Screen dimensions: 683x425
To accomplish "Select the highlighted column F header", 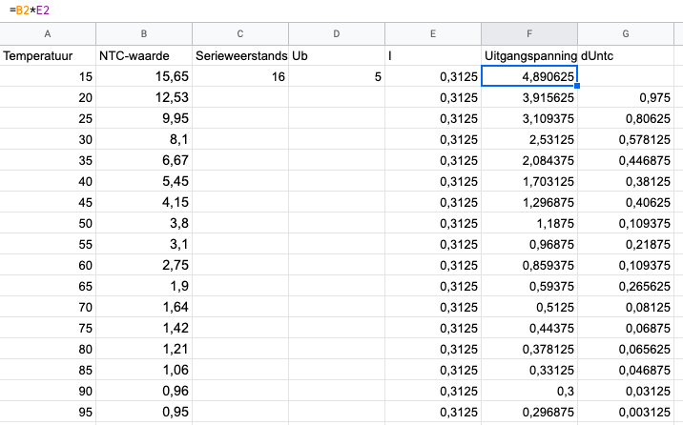I will [x=529, y=33].
